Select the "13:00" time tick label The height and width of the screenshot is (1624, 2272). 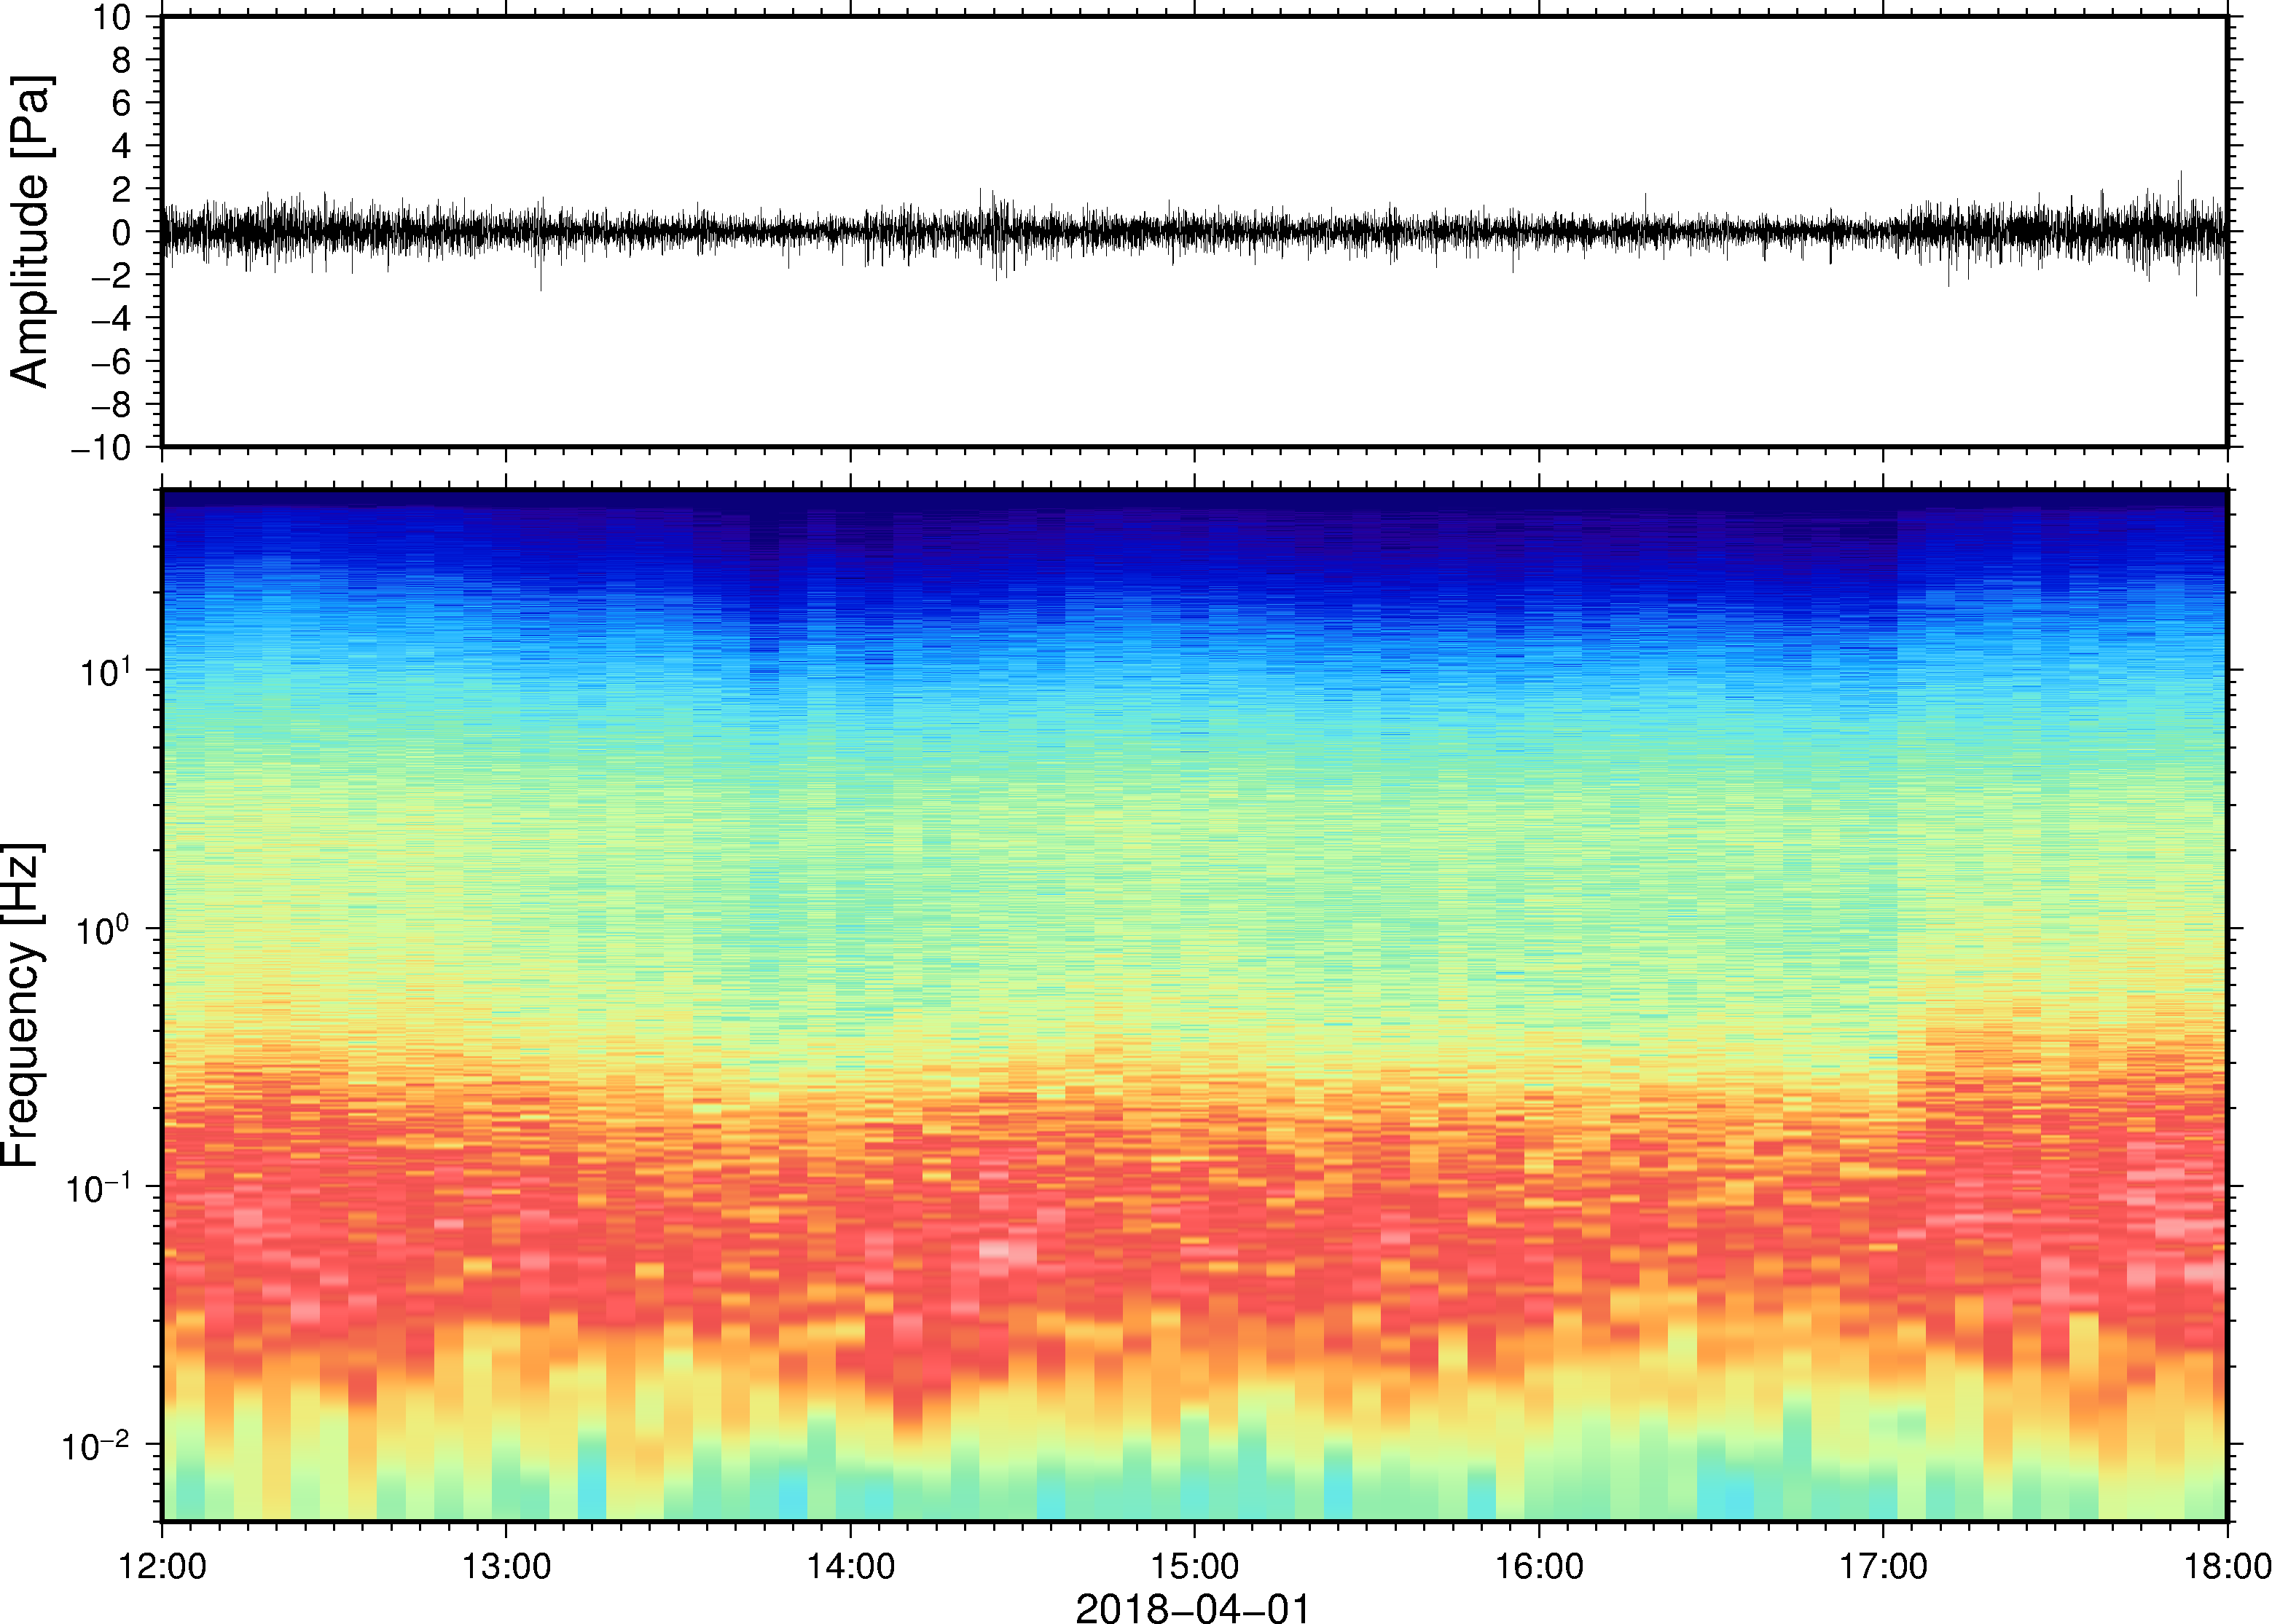point(506,1566)
